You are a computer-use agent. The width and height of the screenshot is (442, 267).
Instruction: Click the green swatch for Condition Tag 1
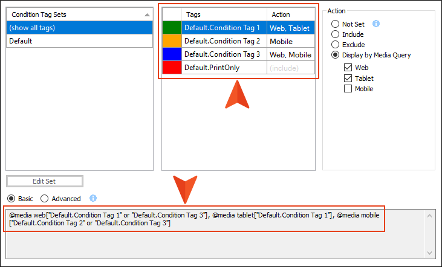click(172, 28)
